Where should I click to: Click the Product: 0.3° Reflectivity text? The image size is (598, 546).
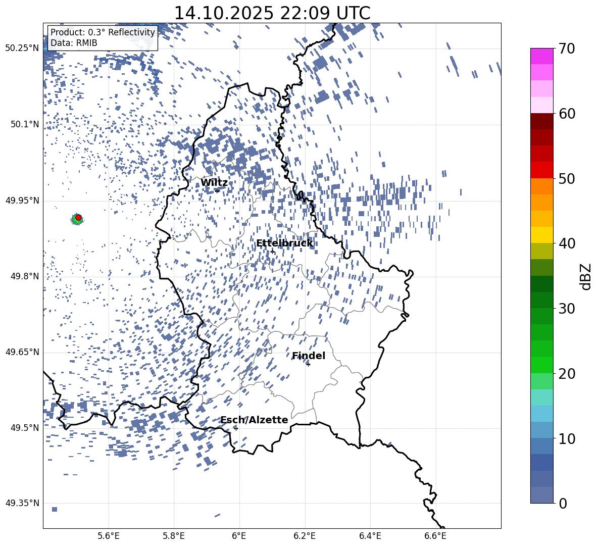click(103, 32)
